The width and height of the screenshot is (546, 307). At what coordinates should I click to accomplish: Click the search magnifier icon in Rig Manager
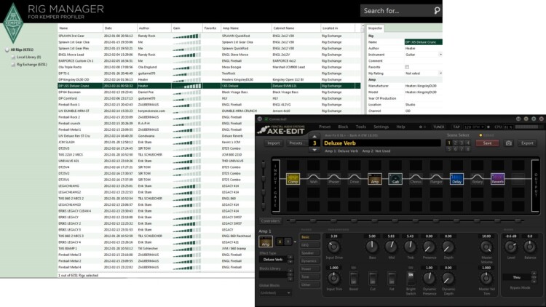click(x=437, y=11)
